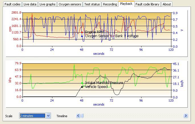Click the 'rpm' axis unit label
The width and height of the screenshot is (195, 124).
point(10,29)
